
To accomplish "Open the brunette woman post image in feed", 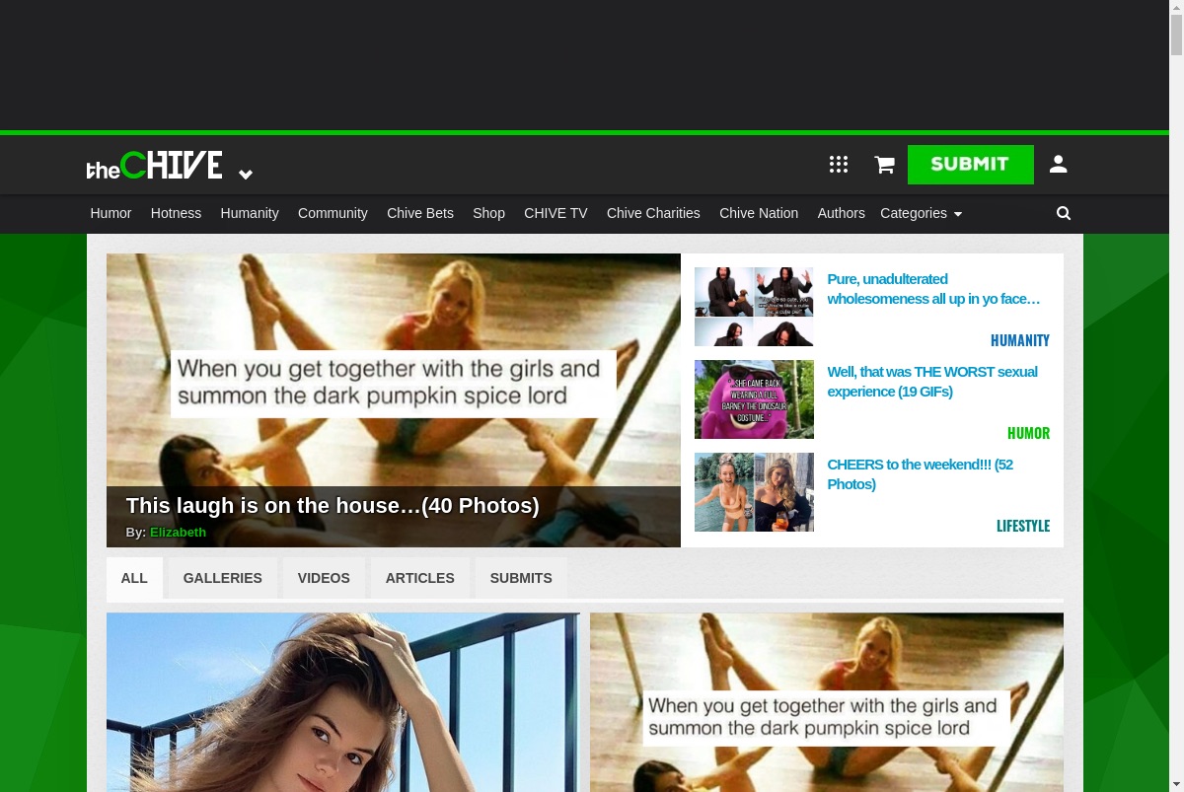I will pos(343,702).
